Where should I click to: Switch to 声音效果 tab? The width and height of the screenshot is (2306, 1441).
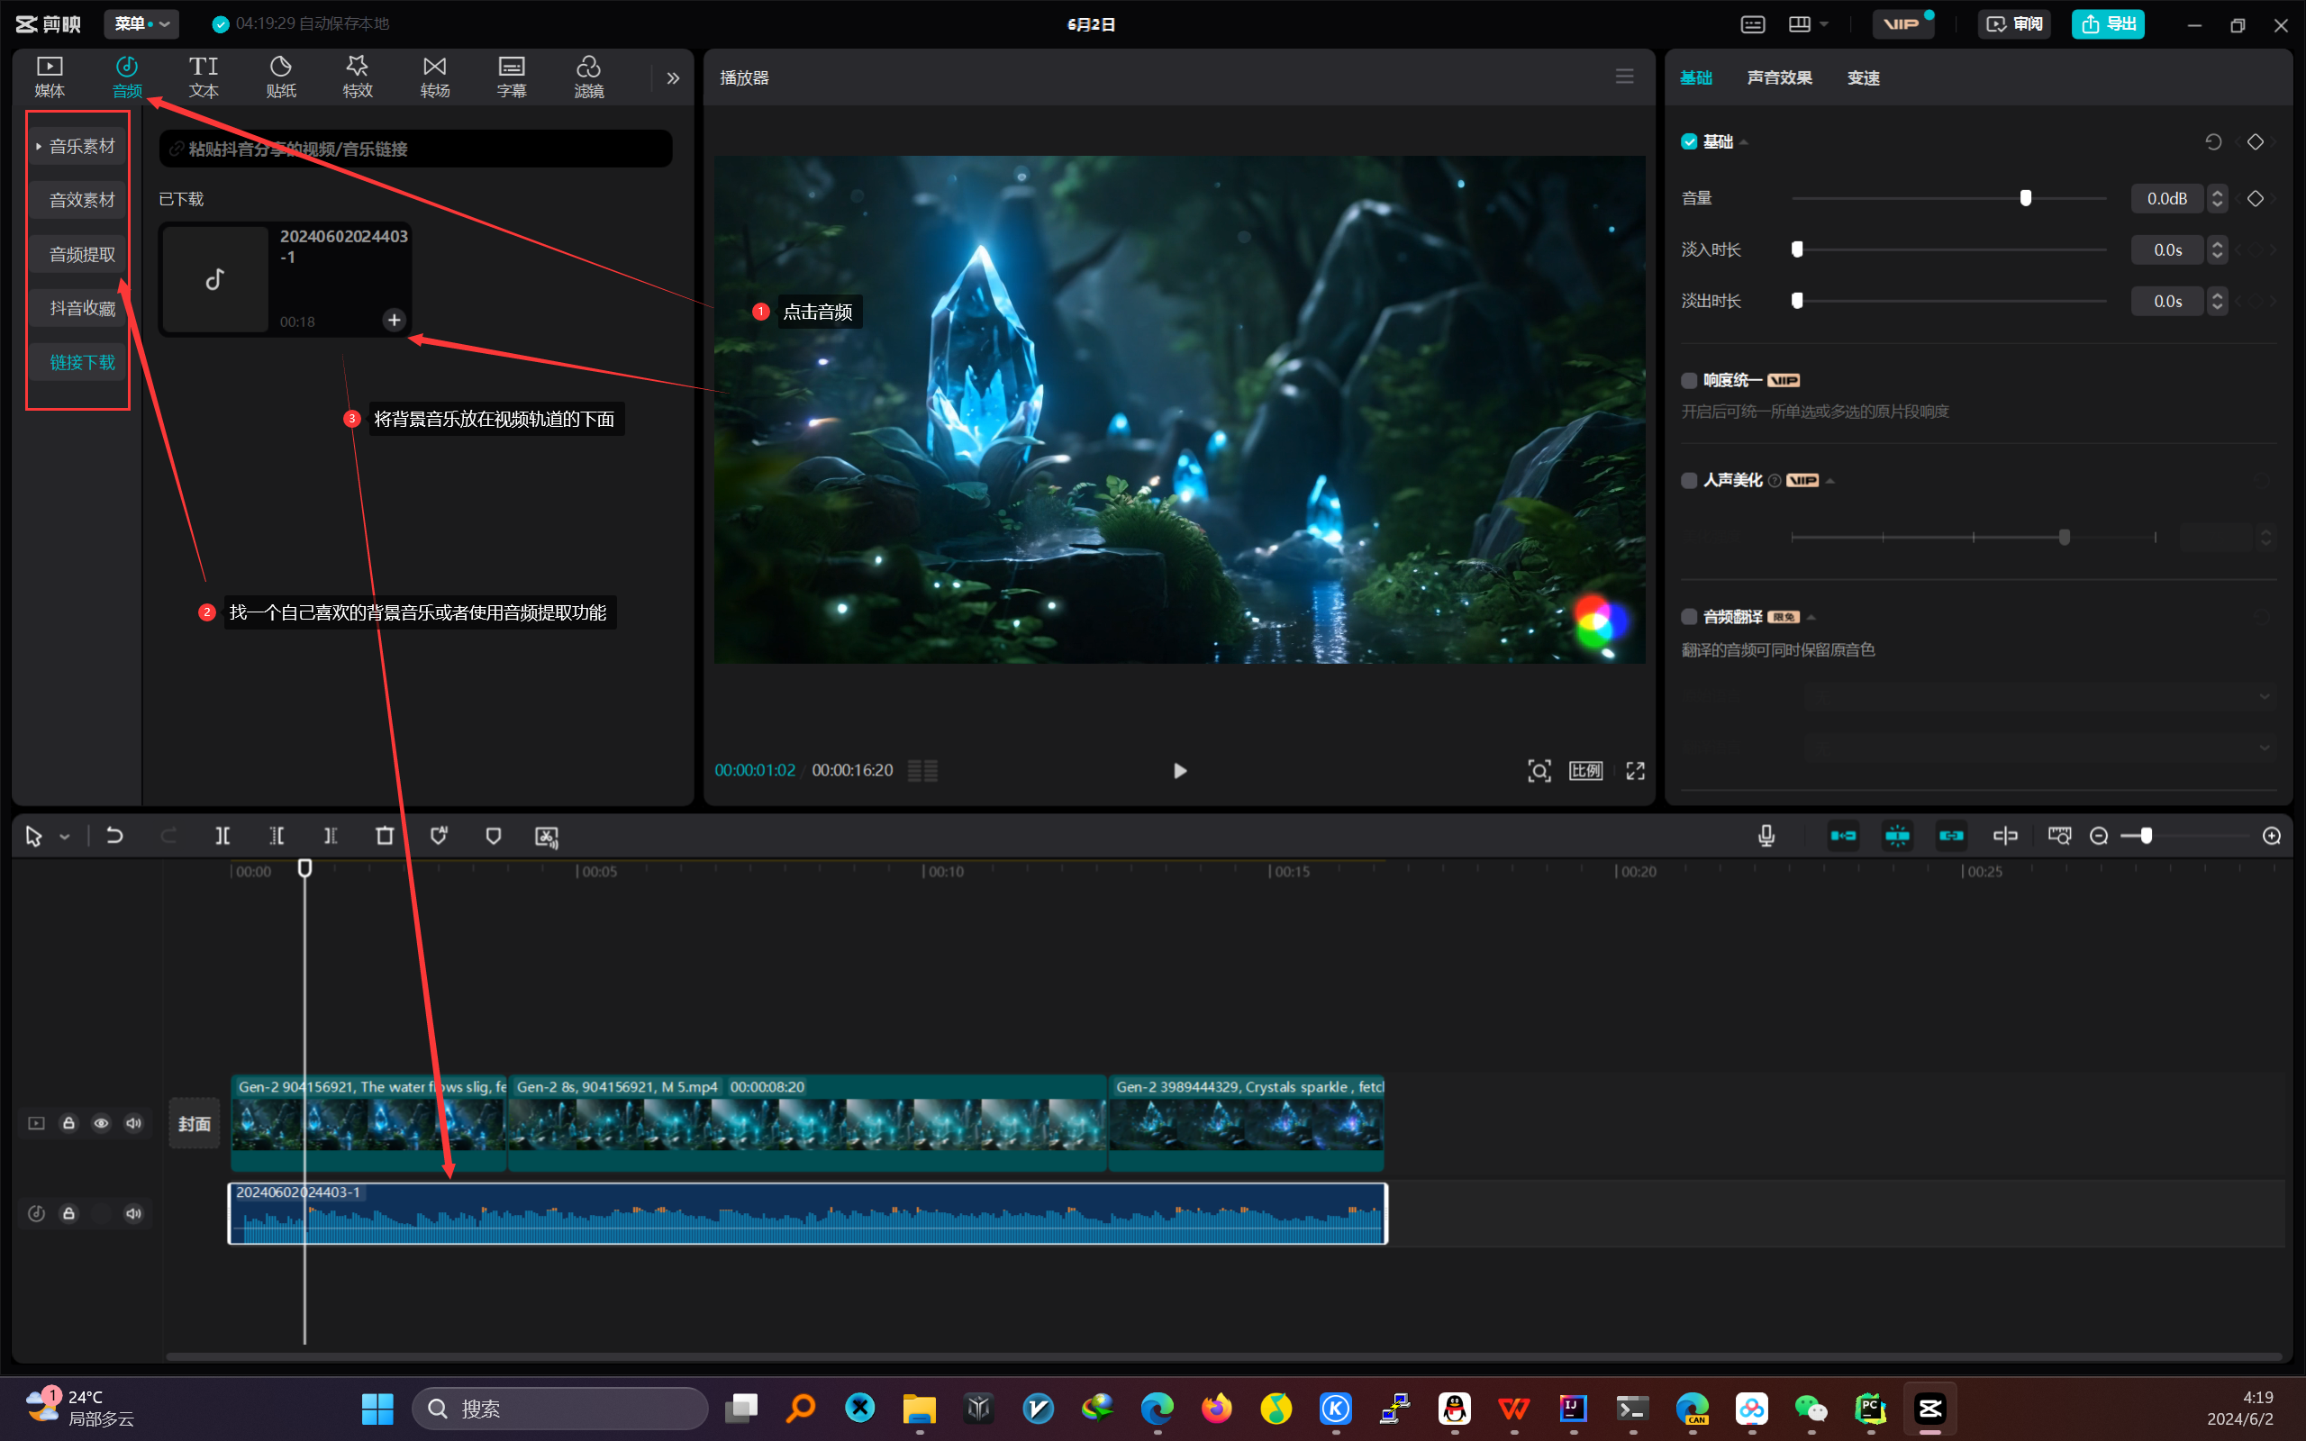point(1779,78)
